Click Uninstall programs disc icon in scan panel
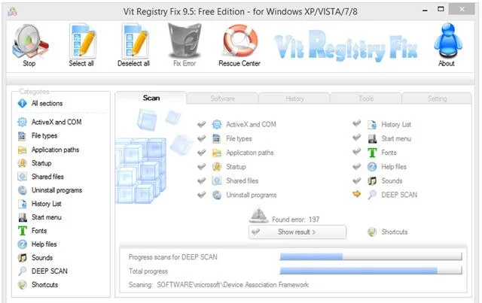 pyautogui.click(x=217, y=195)
